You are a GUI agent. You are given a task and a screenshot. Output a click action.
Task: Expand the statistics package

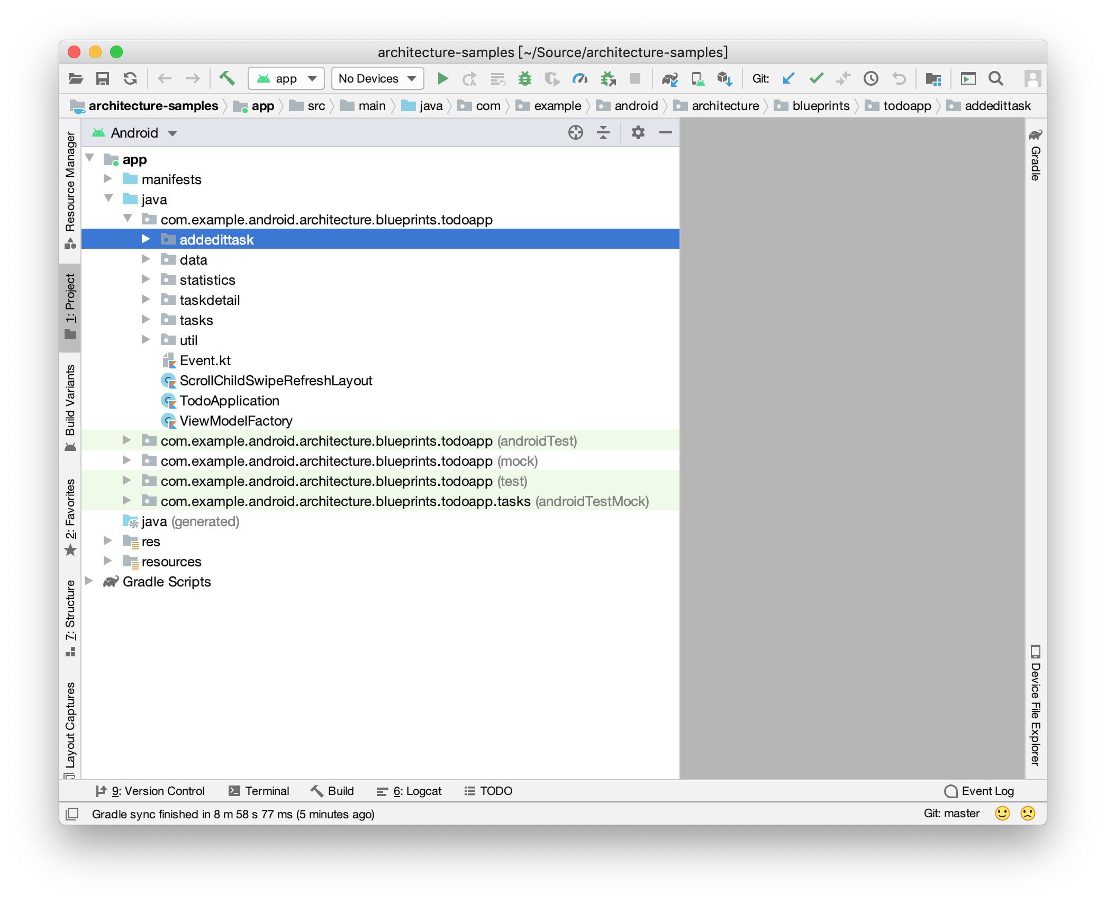click(146, 279)
